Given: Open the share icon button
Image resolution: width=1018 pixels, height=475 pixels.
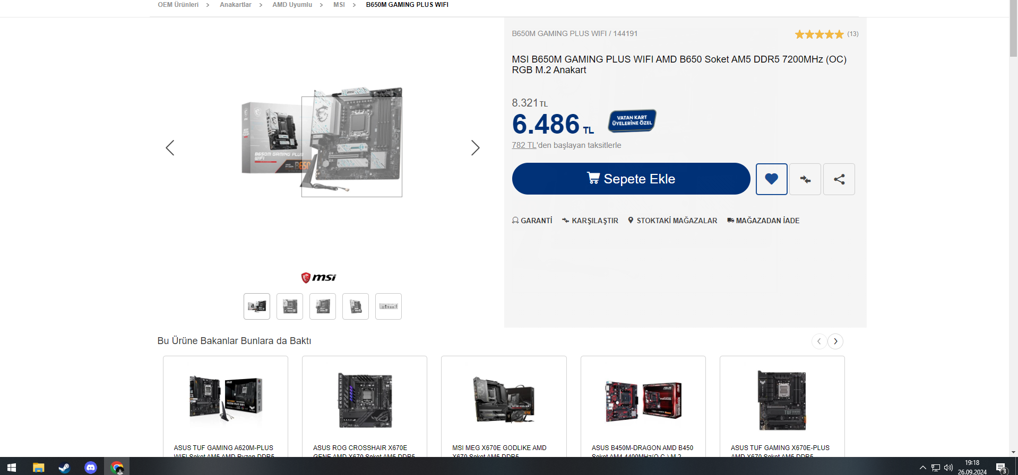Looking at the screenshot, I should [839, 179].
